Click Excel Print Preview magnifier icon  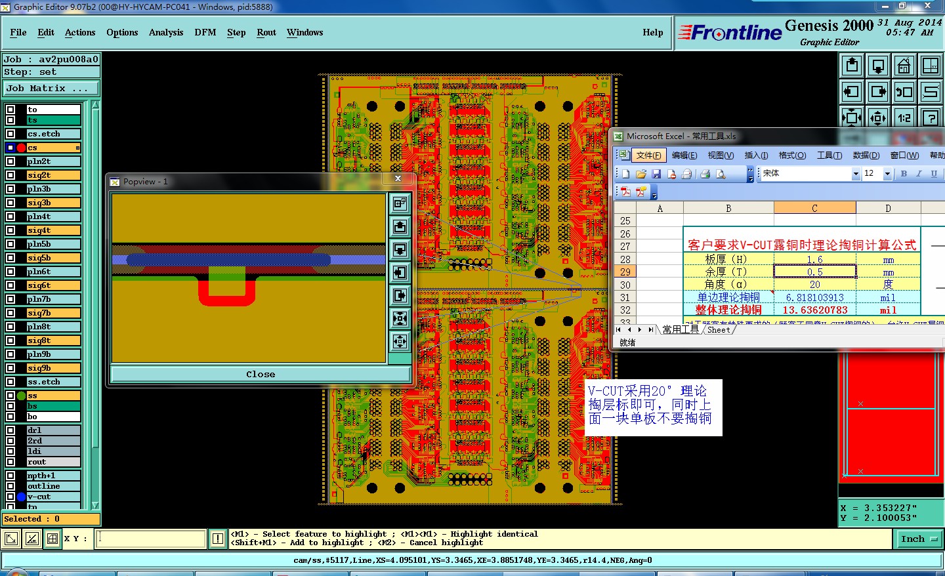(721, 174)
